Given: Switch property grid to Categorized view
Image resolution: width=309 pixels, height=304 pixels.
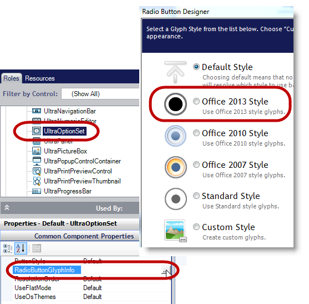Looking at the screenshot, I should [x=8, y=248].
